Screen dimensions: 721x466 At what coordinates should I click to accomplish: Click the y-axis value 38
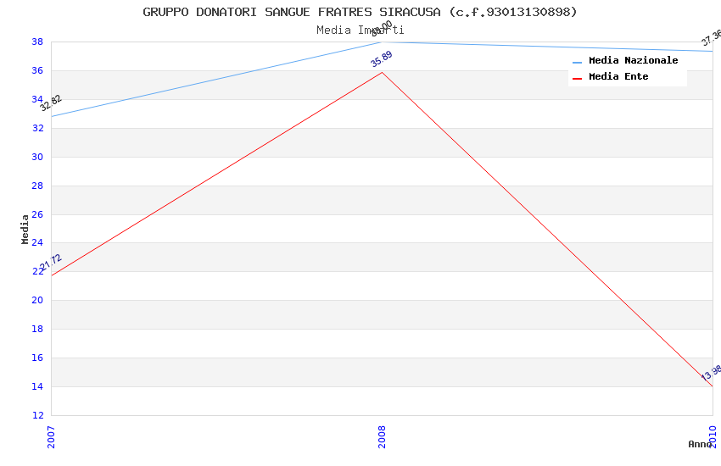(x=37, y=42)
